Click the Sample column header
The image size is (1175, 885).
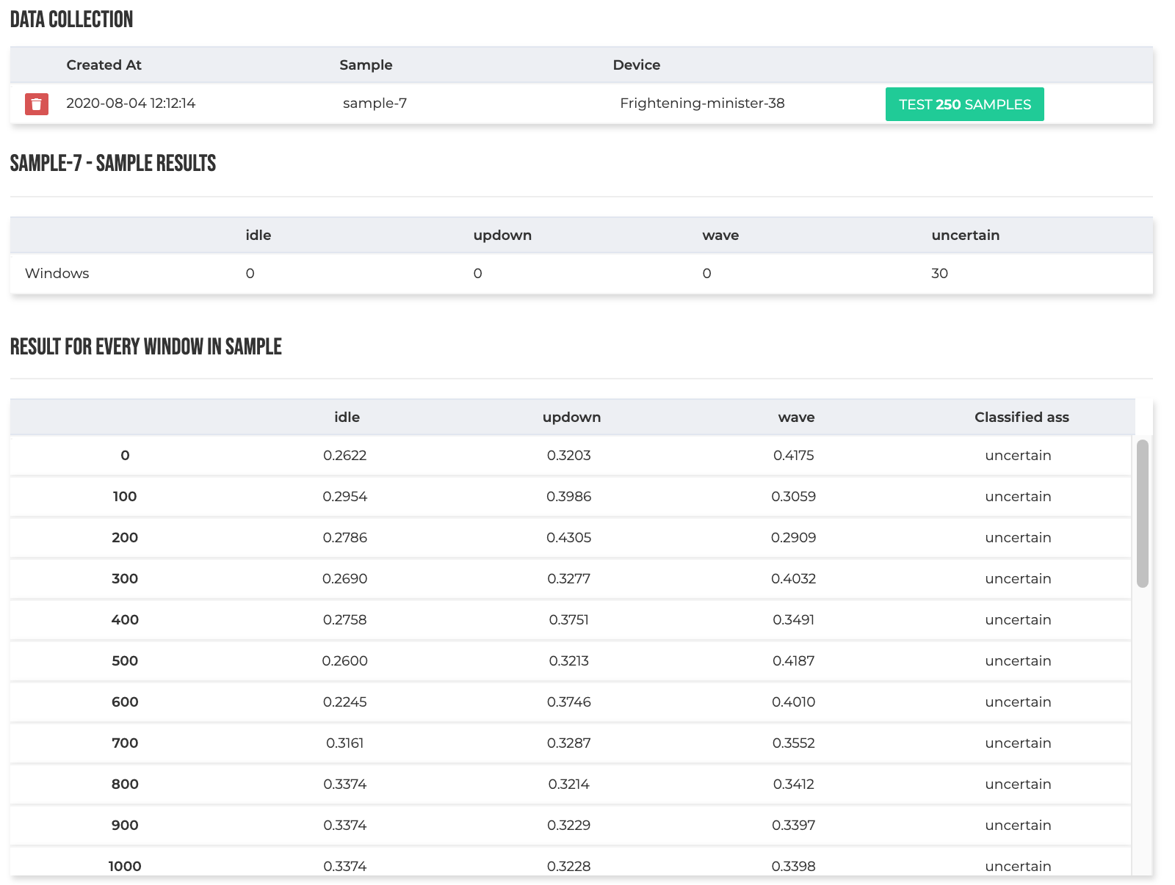click(366, 65)
